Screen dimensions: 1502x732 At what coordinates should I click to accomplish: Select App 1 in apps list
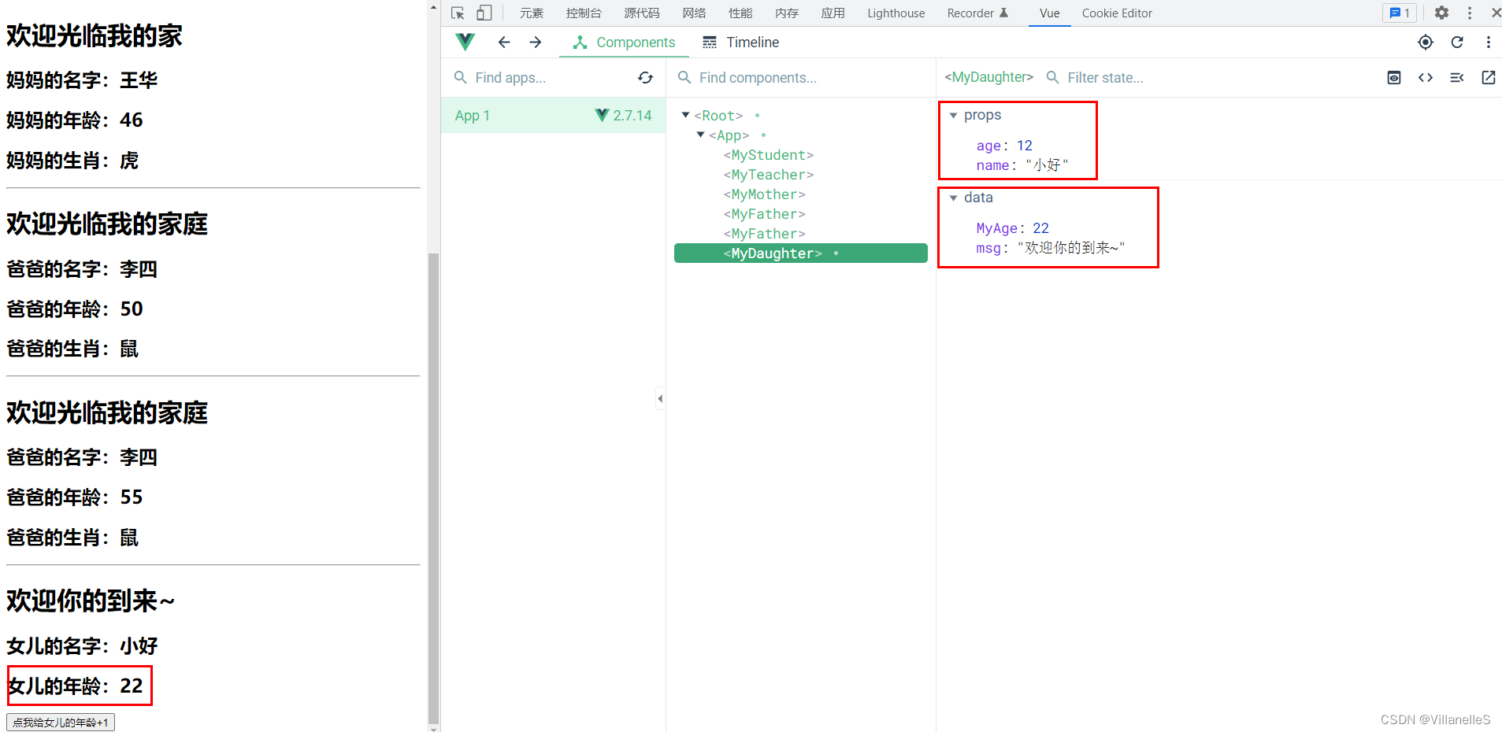[x=553, y=116]
